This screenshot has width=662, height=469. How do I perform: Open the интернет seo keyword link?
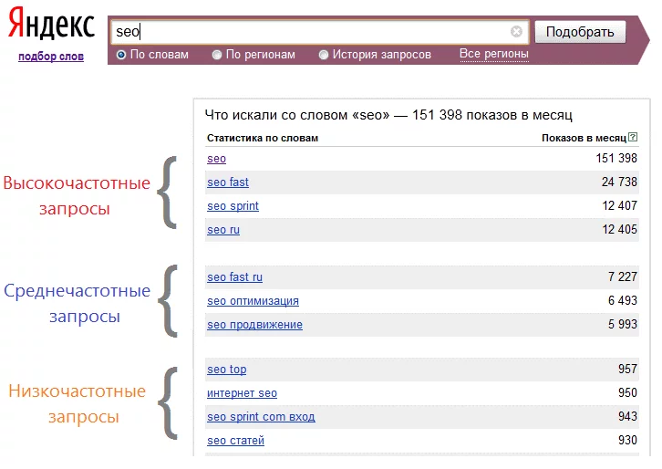242,393
